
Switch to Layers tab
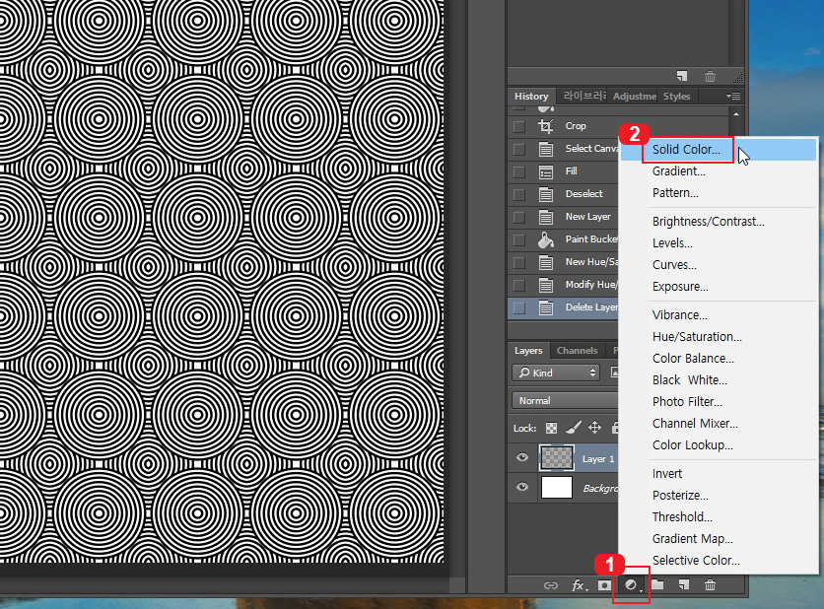point(528,351)
